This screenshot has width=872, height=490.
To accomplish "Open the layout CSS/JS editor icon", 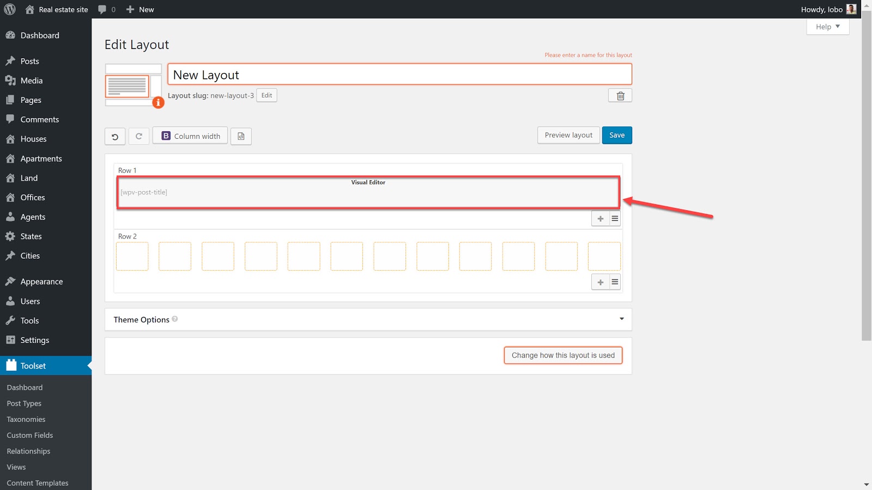I will 241,136.
